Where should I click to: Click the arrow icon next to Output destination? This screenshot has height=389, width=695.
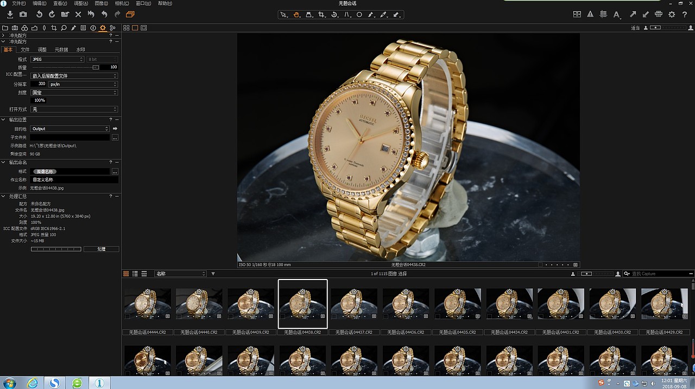(115, 128)
